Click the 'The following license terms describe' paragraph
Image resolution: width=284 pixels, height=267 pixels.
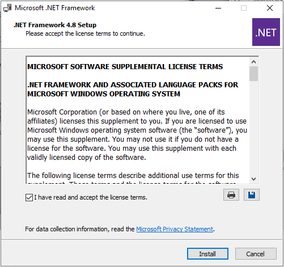point(133,177)
